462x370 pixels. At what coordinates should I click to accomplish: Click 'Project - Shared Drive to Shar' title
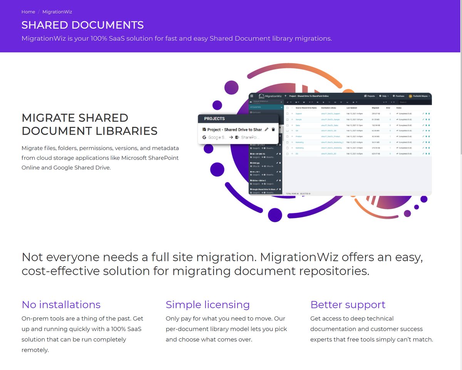pos(235,129)
